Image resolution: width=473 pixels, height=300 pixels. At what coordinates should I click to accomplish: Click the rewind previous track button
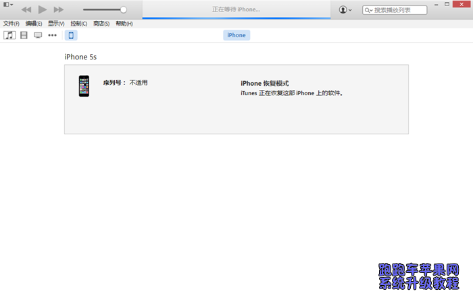(x=26, y=9)
